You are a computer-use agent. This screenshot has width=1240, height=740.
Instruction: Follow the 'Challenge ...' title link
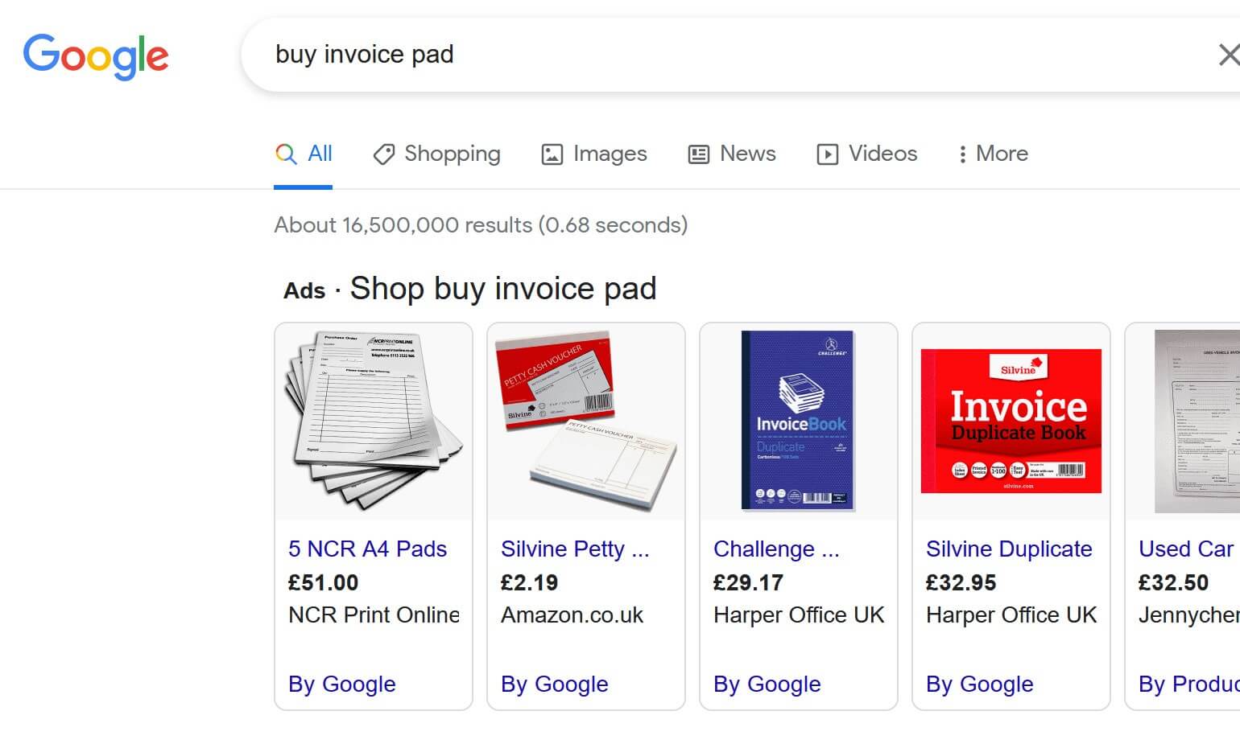click(776, 549)
